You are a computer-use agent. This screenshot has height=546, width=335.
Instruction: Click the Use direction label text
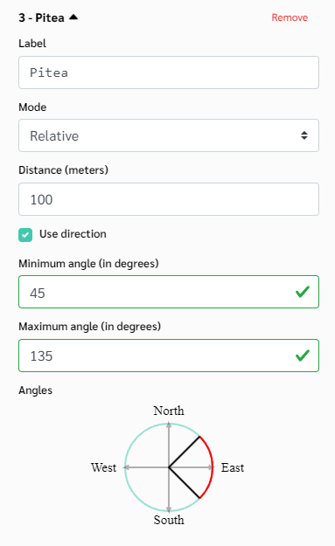(x=73, y=234)
